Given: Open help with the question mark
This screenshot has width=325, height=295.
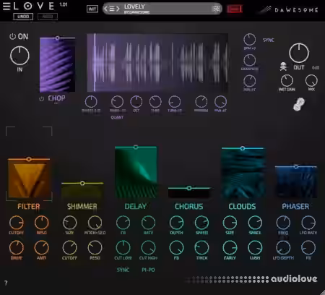Looking at the screenshot, I should (6, 283).
